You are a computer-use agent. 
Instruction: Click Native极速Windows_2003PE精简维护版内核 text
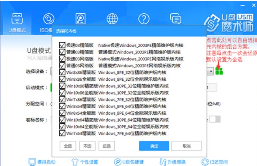coord(141,45)
